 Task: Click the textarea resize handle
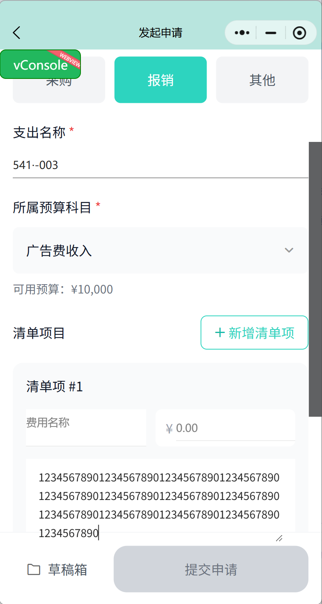[279, 537]
